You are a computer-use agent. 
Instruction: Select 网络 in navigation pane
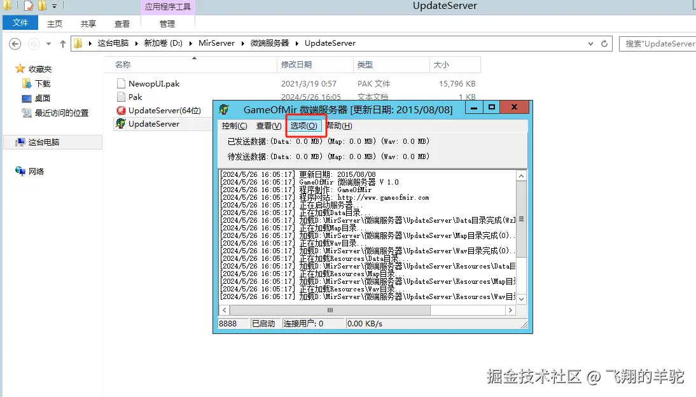pyautogui.click(x=36, y=171)
